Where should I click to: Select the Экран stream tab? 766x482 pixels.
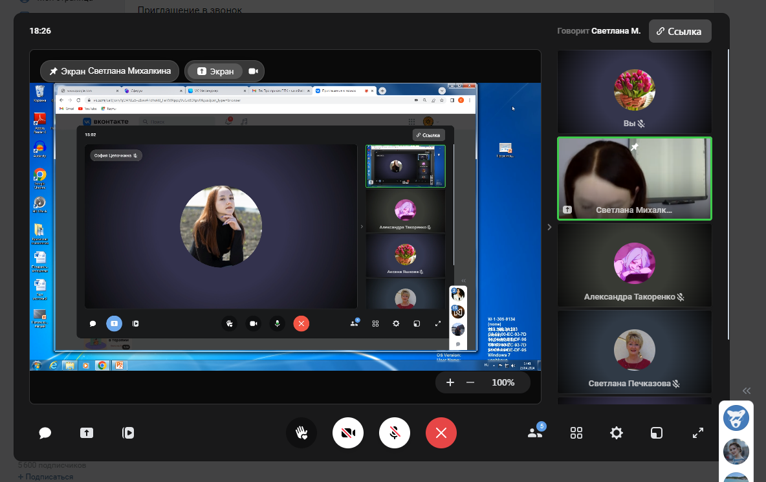point(215,71)
